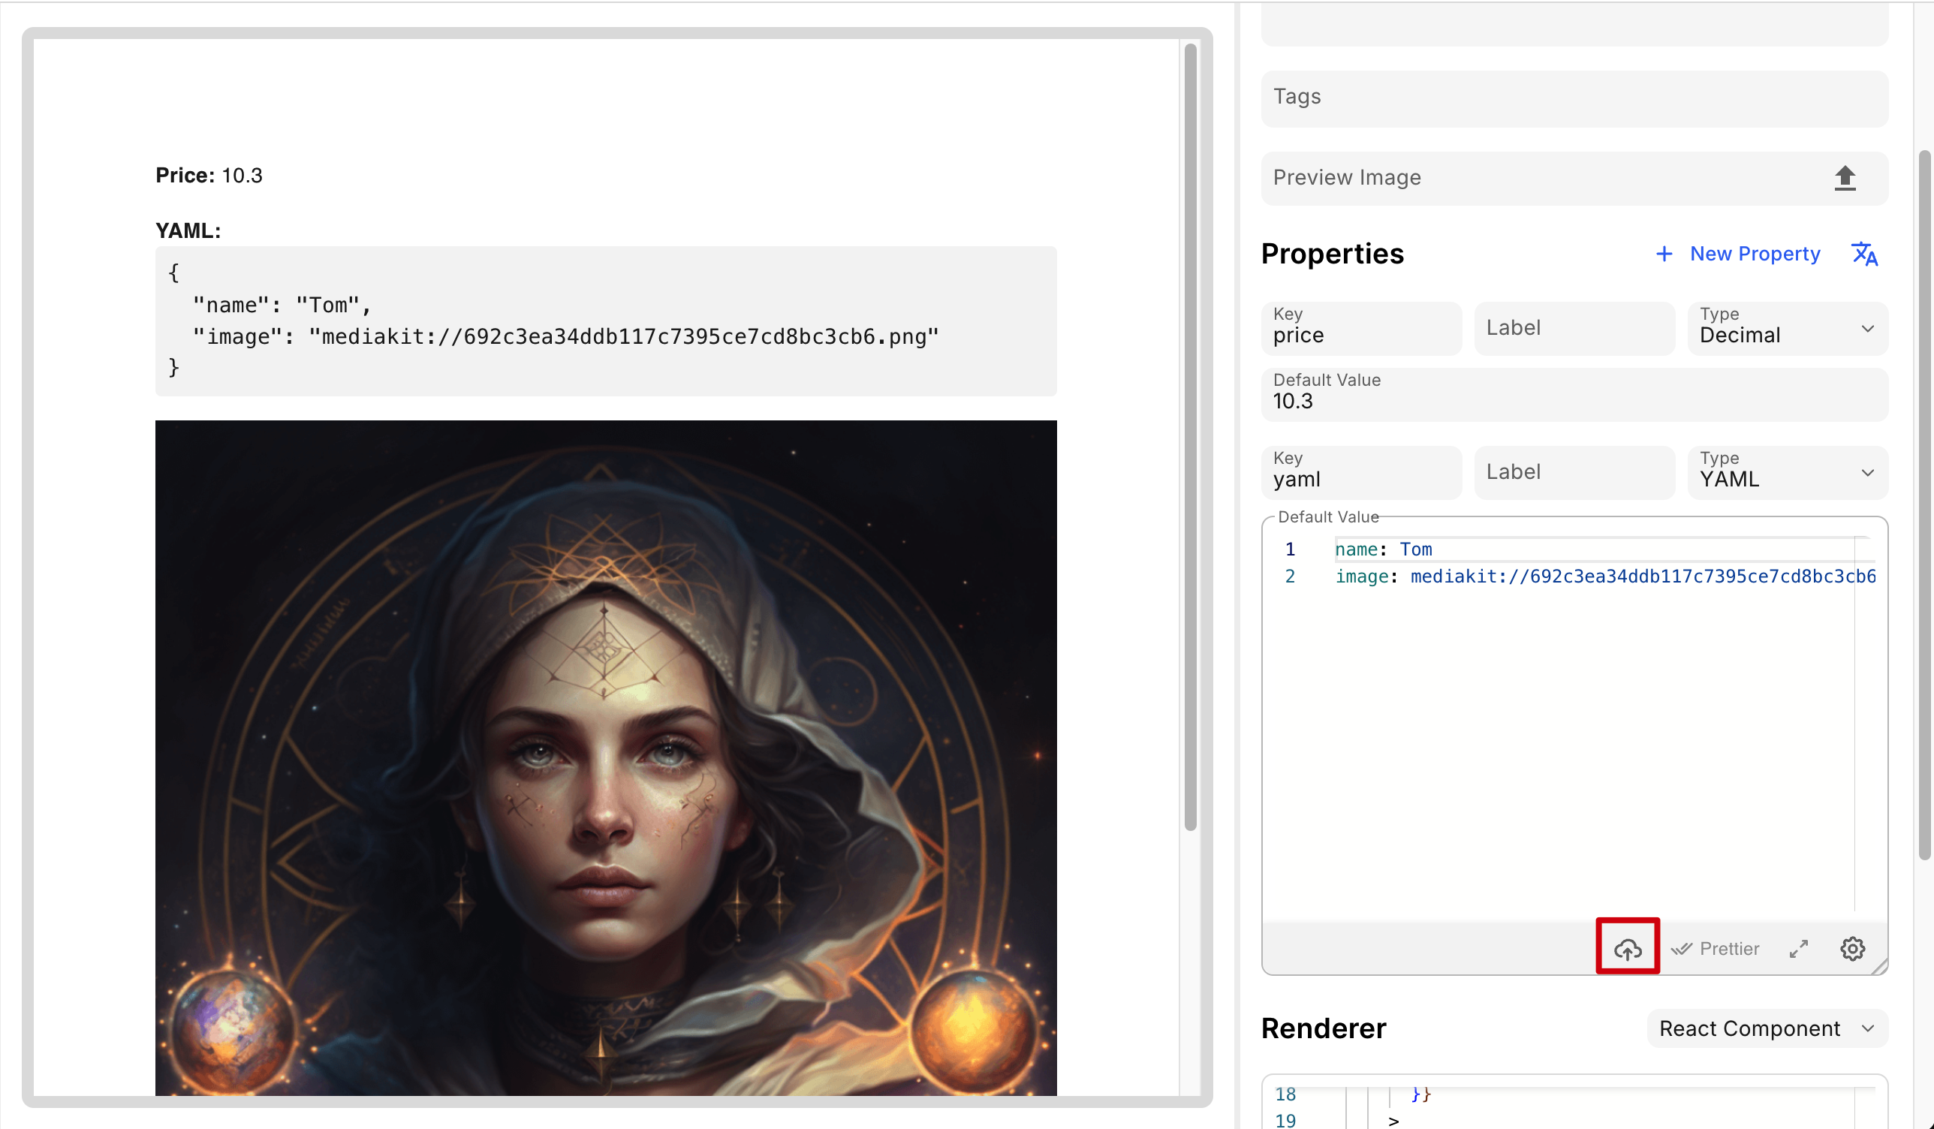Click the Preview Image upload arrow icon
This screenshot has width=1934, height=1129.
coord(1844,178)
